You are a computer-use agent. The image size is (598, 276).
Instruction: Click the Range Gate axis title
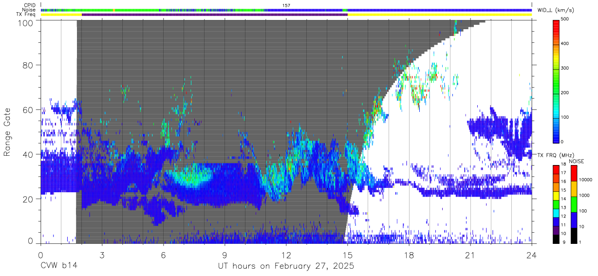point(7,132)
